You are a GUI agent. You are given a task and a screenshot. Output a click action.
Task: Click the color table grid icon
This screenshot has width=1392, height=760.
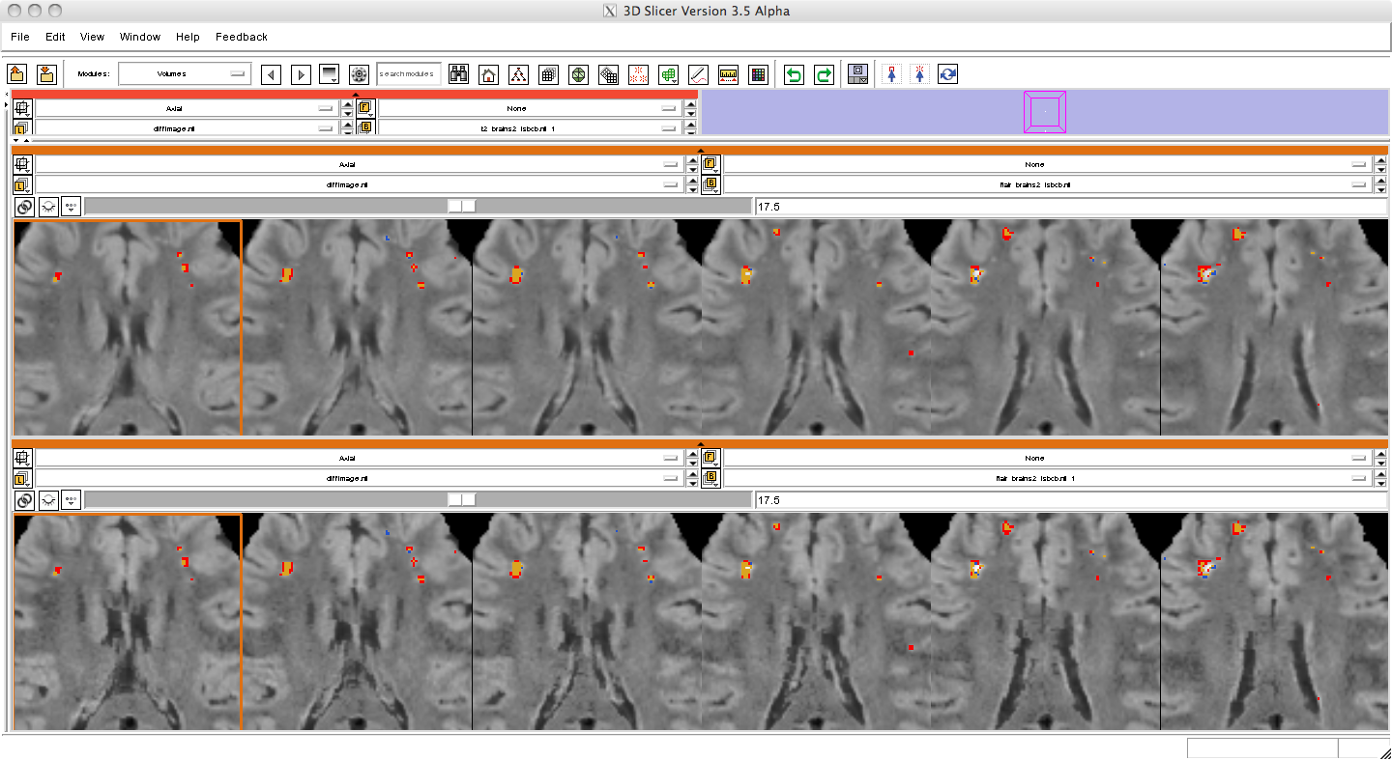(x=758, y=74)
